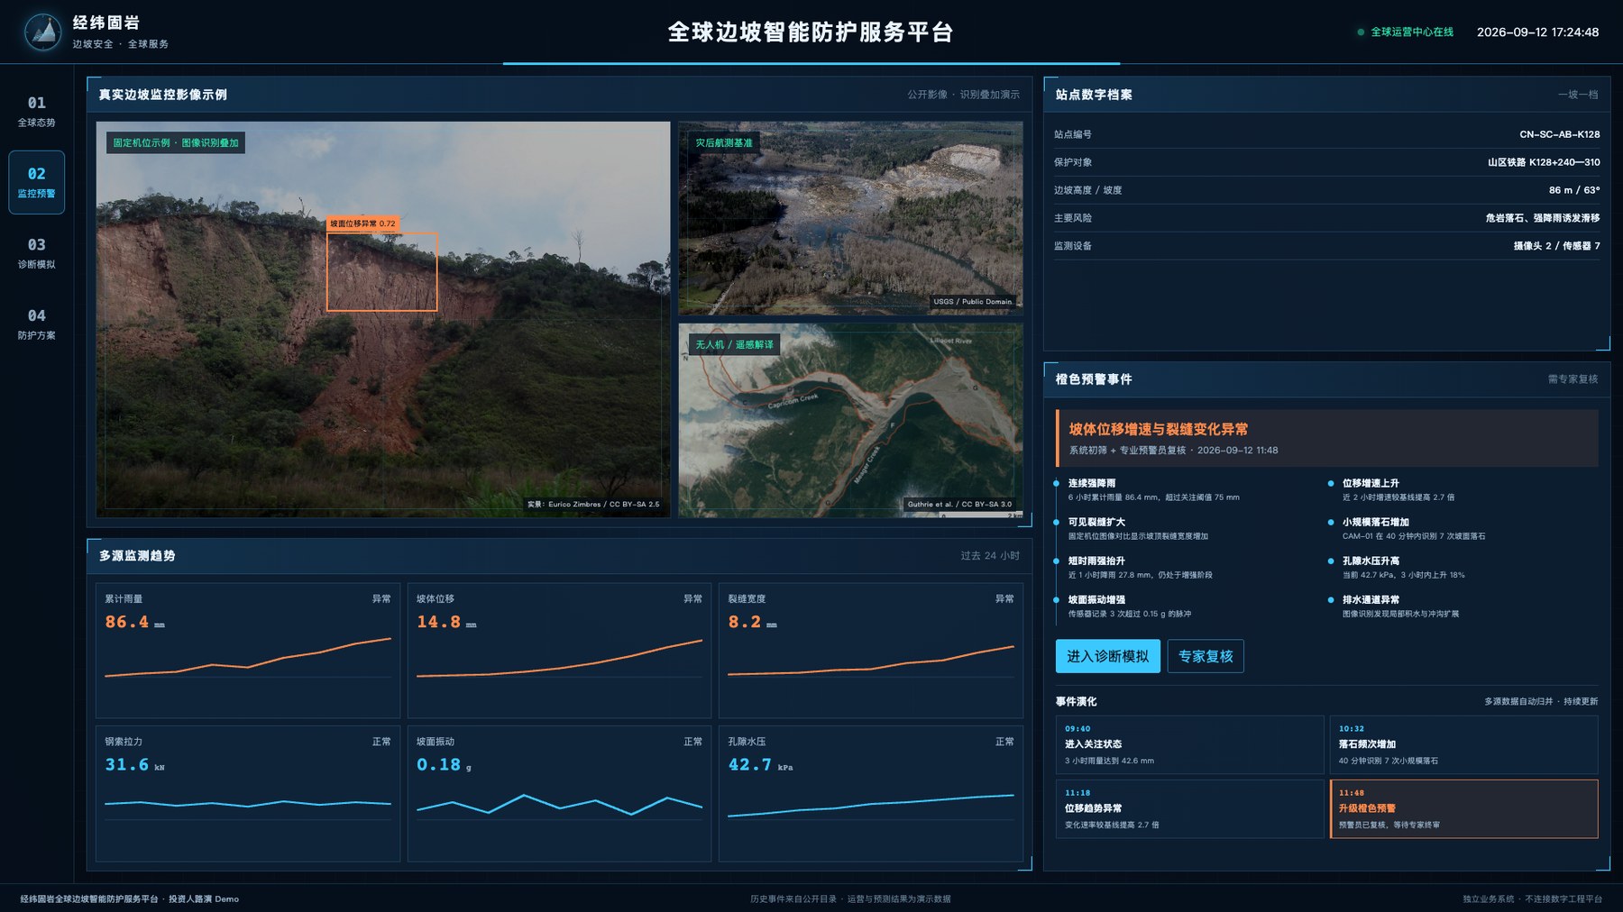Select the 11:48 升级橙色预警 timeline event
The height and width of the screenshot is (912, 1623).
tap(1464, 809)
